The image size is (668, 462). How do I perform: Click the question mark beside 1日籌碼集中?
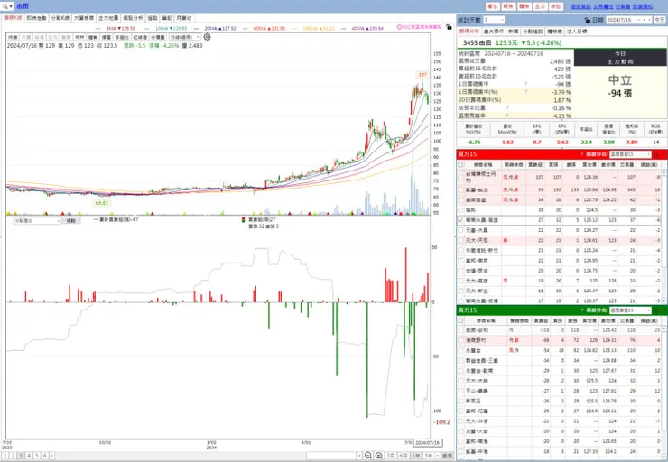(525, 84)
